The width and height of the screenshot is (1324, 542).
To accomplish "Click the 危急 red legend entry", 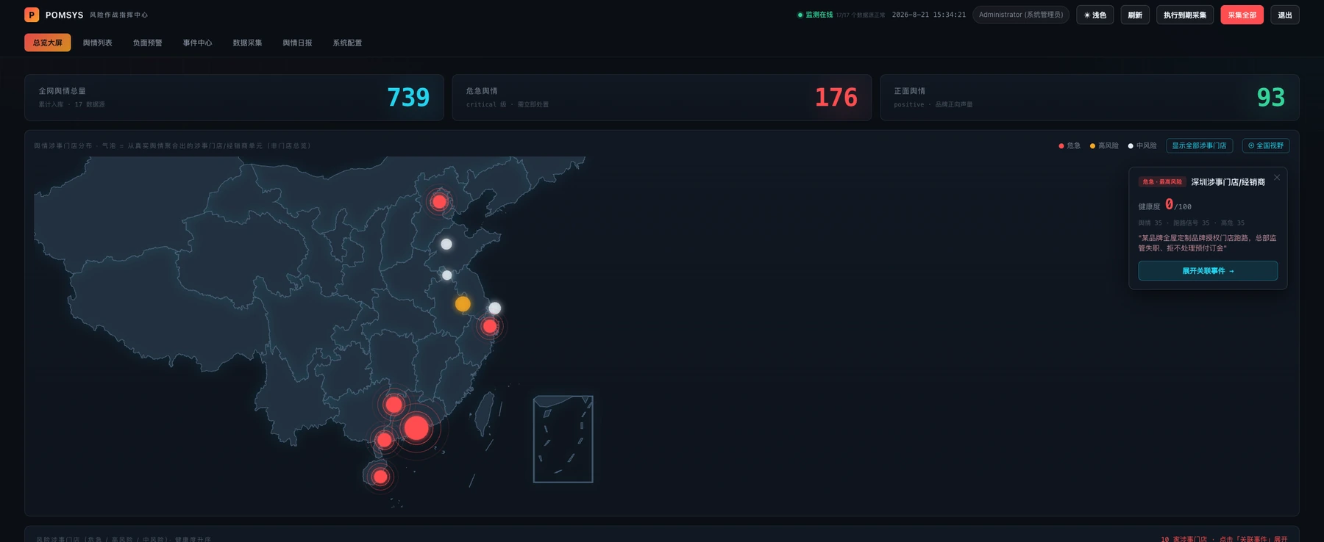I will point(1069,145).
